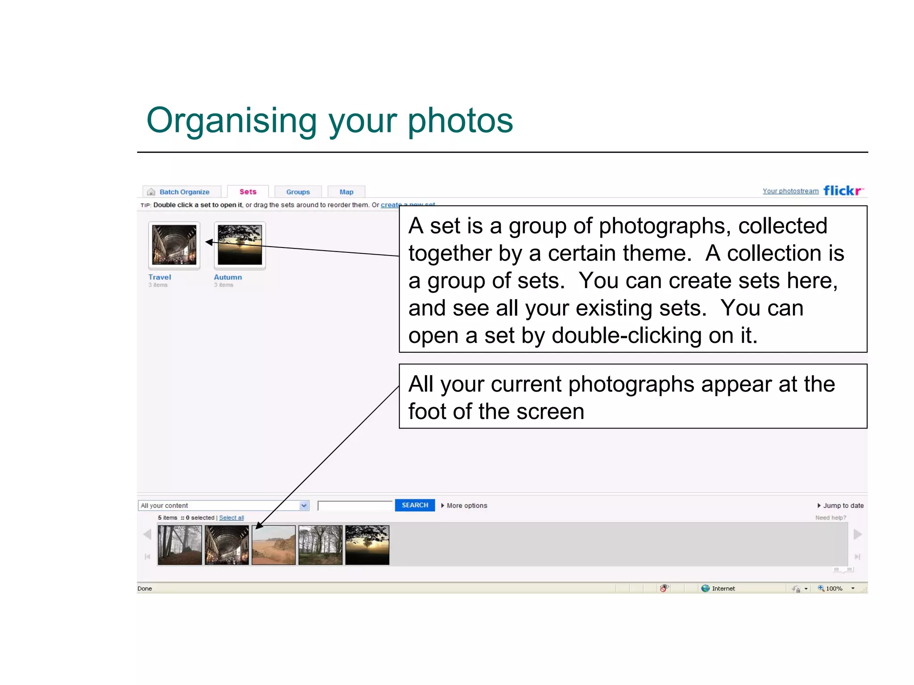Select the Travel set thumbnail
Screen dimensions: 914x685
(174, 245)
